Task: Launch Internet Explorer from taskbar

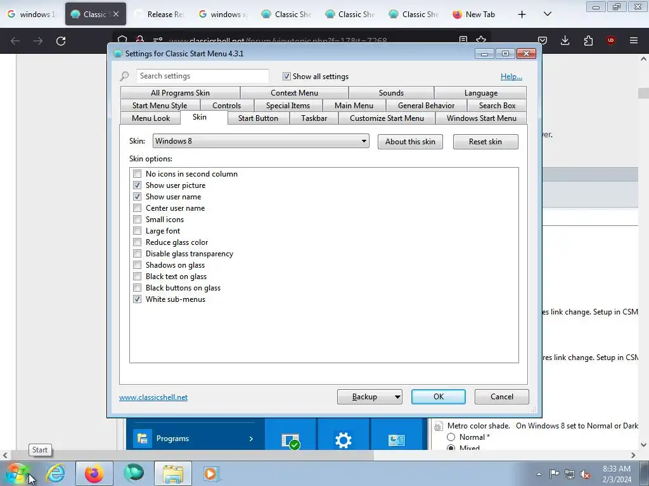Action: coord(56,473)
